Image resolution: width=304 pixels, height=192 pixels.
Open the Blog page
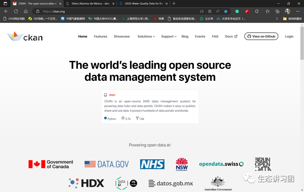(x=185, y=37)
